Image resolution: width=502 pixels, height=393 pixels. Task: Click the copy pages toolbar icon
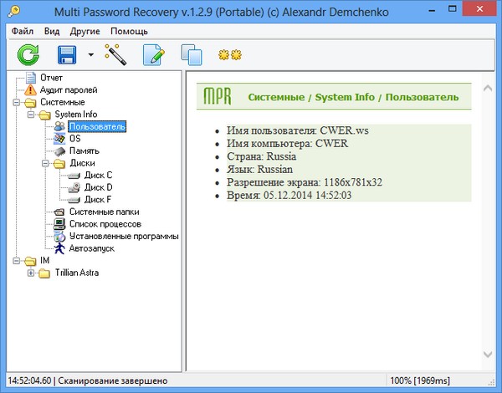click(192, 56)
